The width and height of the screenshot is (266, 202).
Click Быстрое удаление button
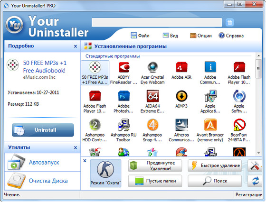point(215,165)
